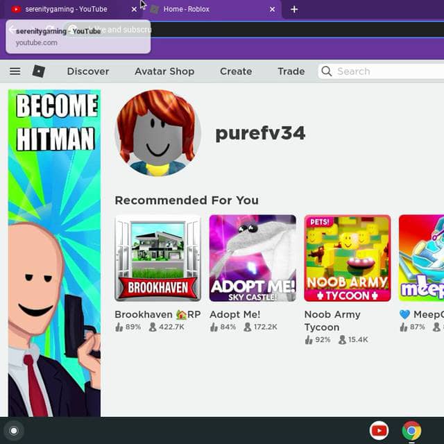Screen dimensions: 444x444
Task: Open the Adopt Me! Sky Castle thumbnail
Action: (253, 258)
